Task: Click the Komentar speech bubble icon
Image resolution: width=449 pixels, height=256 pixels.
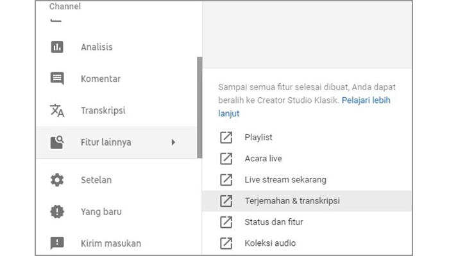Action: [x=57, y=79]
